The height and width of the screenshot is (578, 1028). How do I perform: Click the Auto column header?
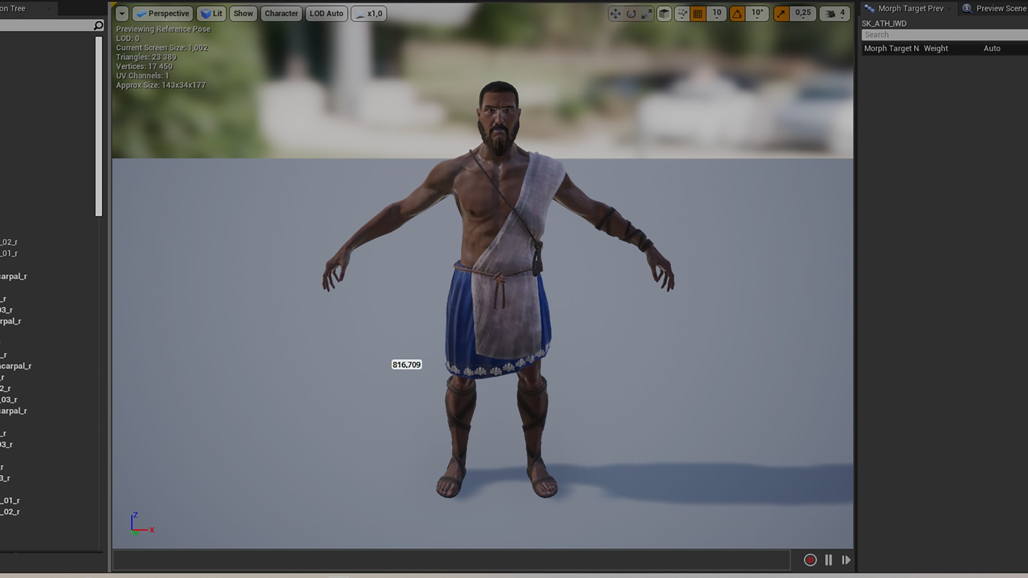click(x=992, y=49)
